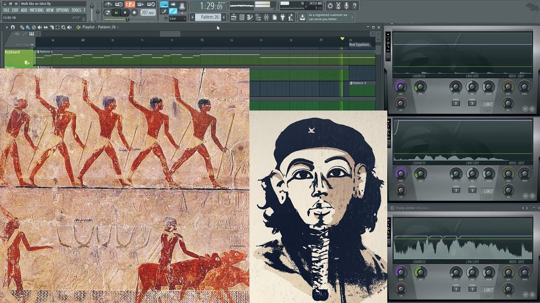The width and height of the screenshot is (540, 303).
Task: Open the PATTERNS menu
Action: (37, 10)
